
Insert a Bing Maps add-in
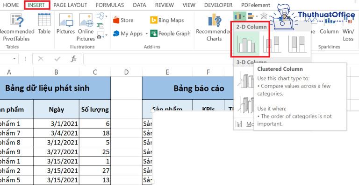click(167, 21)
